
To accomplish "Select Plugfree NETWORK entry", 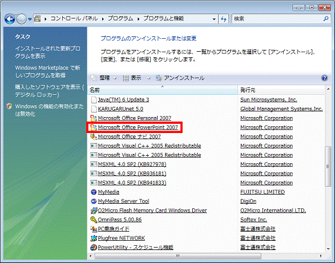I will click(x=121, y=238).
